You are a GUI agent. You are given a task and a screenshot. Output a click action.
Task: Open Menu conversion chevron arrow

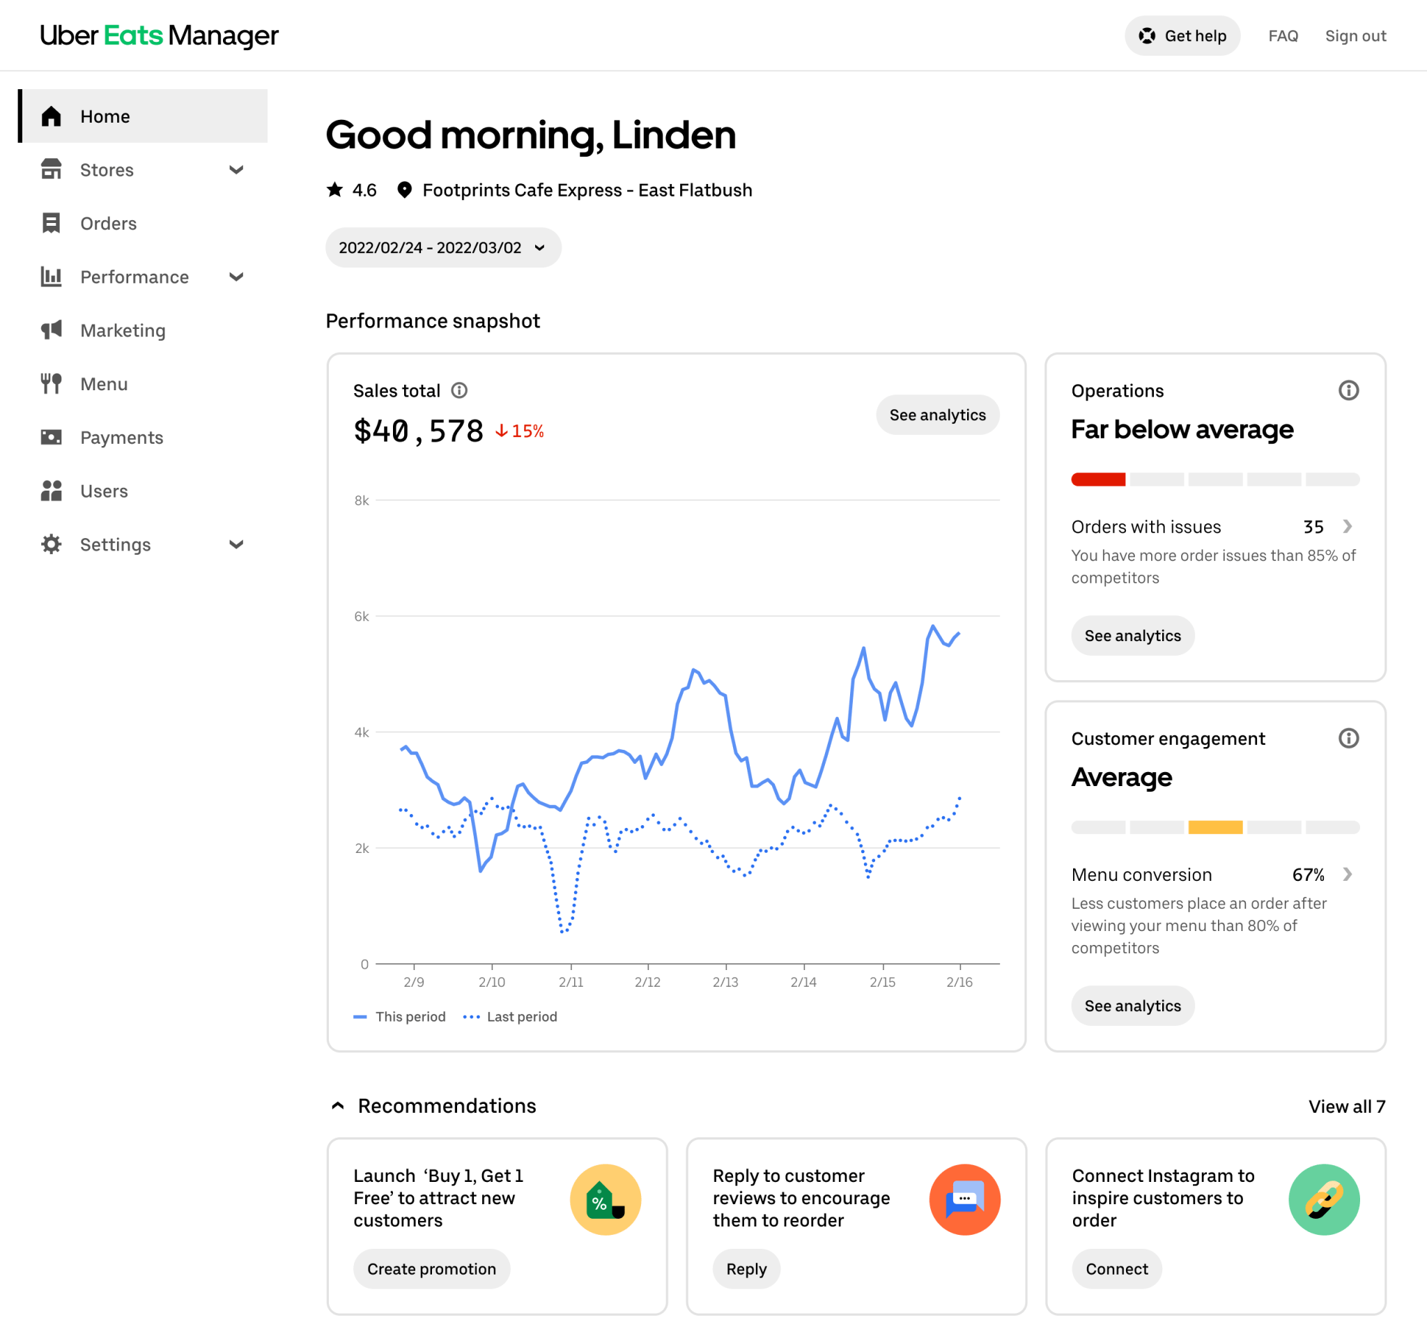click(x=1348, y=875)
